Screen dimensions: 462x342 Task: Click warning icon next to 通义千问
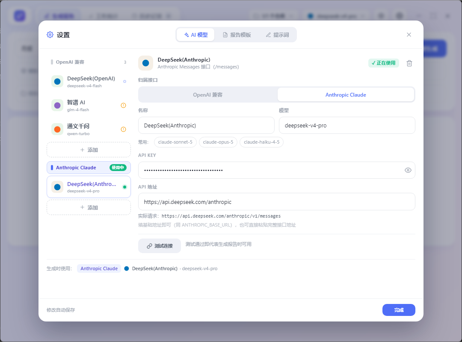coord(124,129)
